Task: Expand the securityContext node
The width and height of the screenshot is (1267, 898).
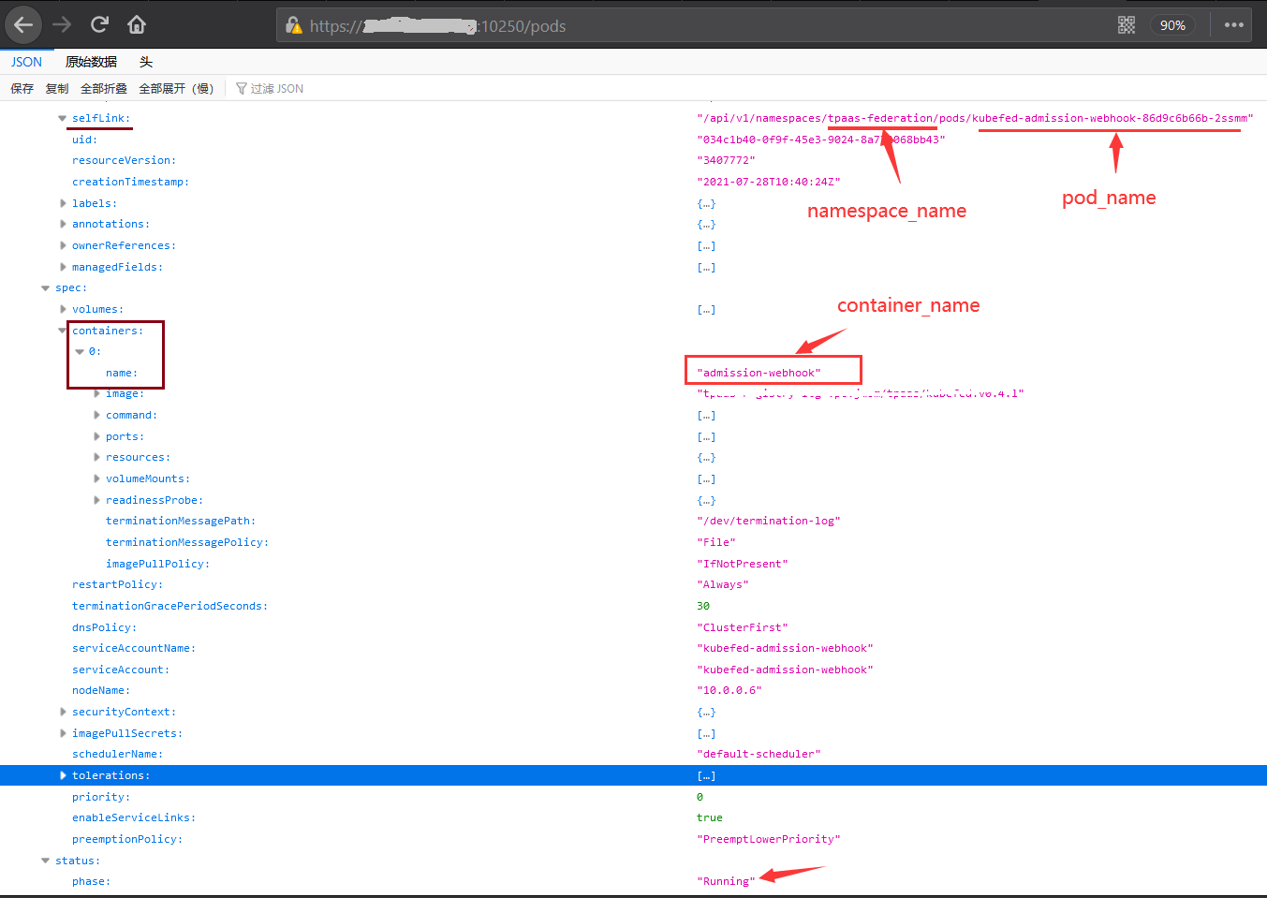Action: [63, 712]
